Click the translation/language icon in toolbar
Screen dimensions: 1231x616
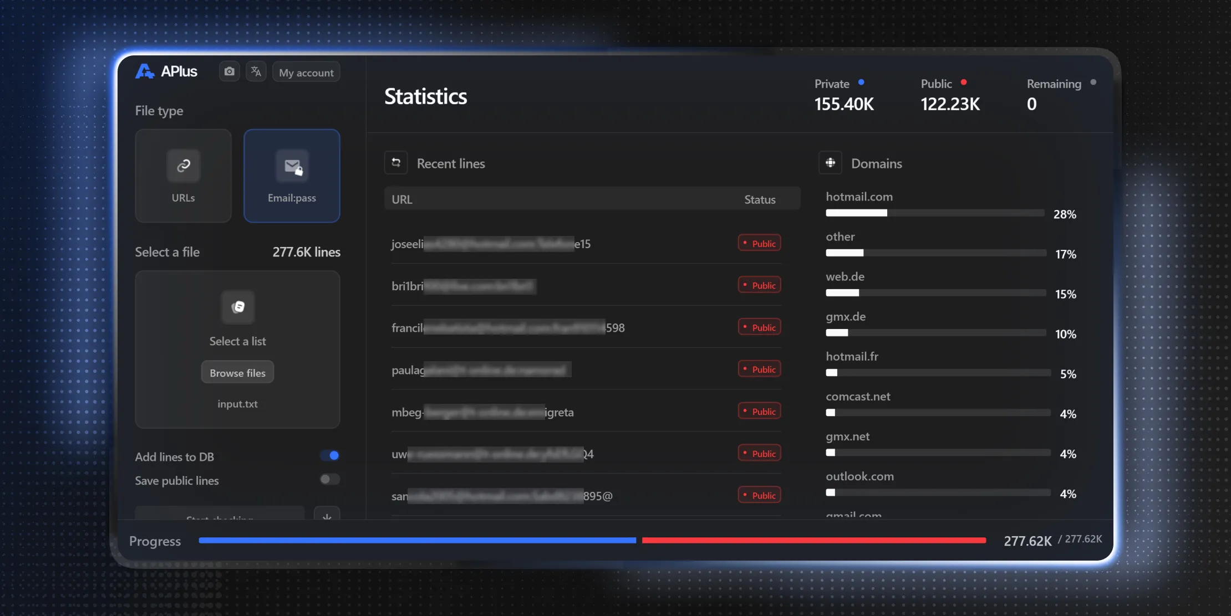256,71
